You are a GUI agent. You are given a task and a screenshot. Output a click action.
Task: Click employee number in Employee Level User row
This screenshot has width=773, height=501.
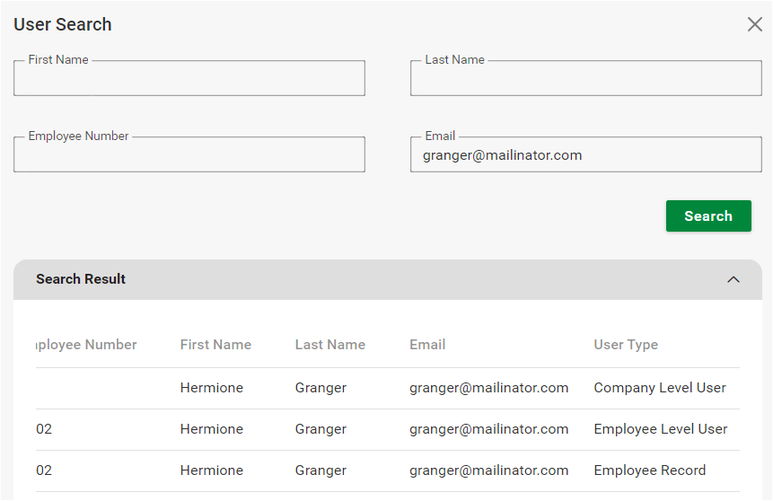(x=44, y=429)
